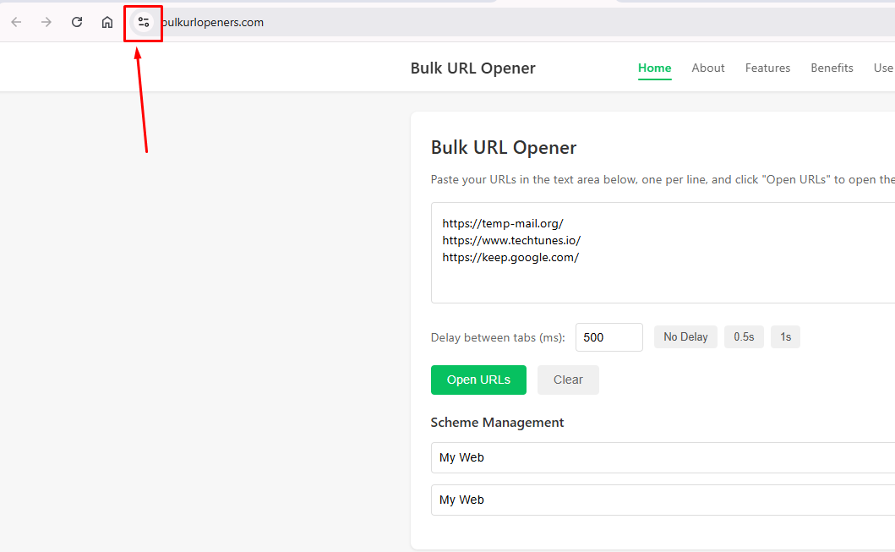Click the temp-mail.org URL line
Screen dimensions: 895x552
502,224
